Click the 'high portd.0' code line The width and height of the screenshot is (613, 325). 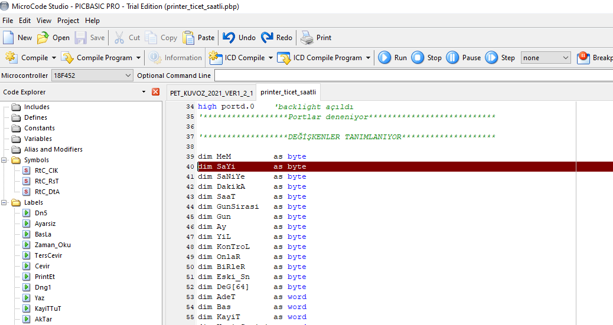276,107
